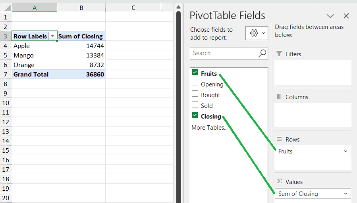357x203 pixels.
Task: Open the Sum of Closing dropdown
Action: coord(345,193)
